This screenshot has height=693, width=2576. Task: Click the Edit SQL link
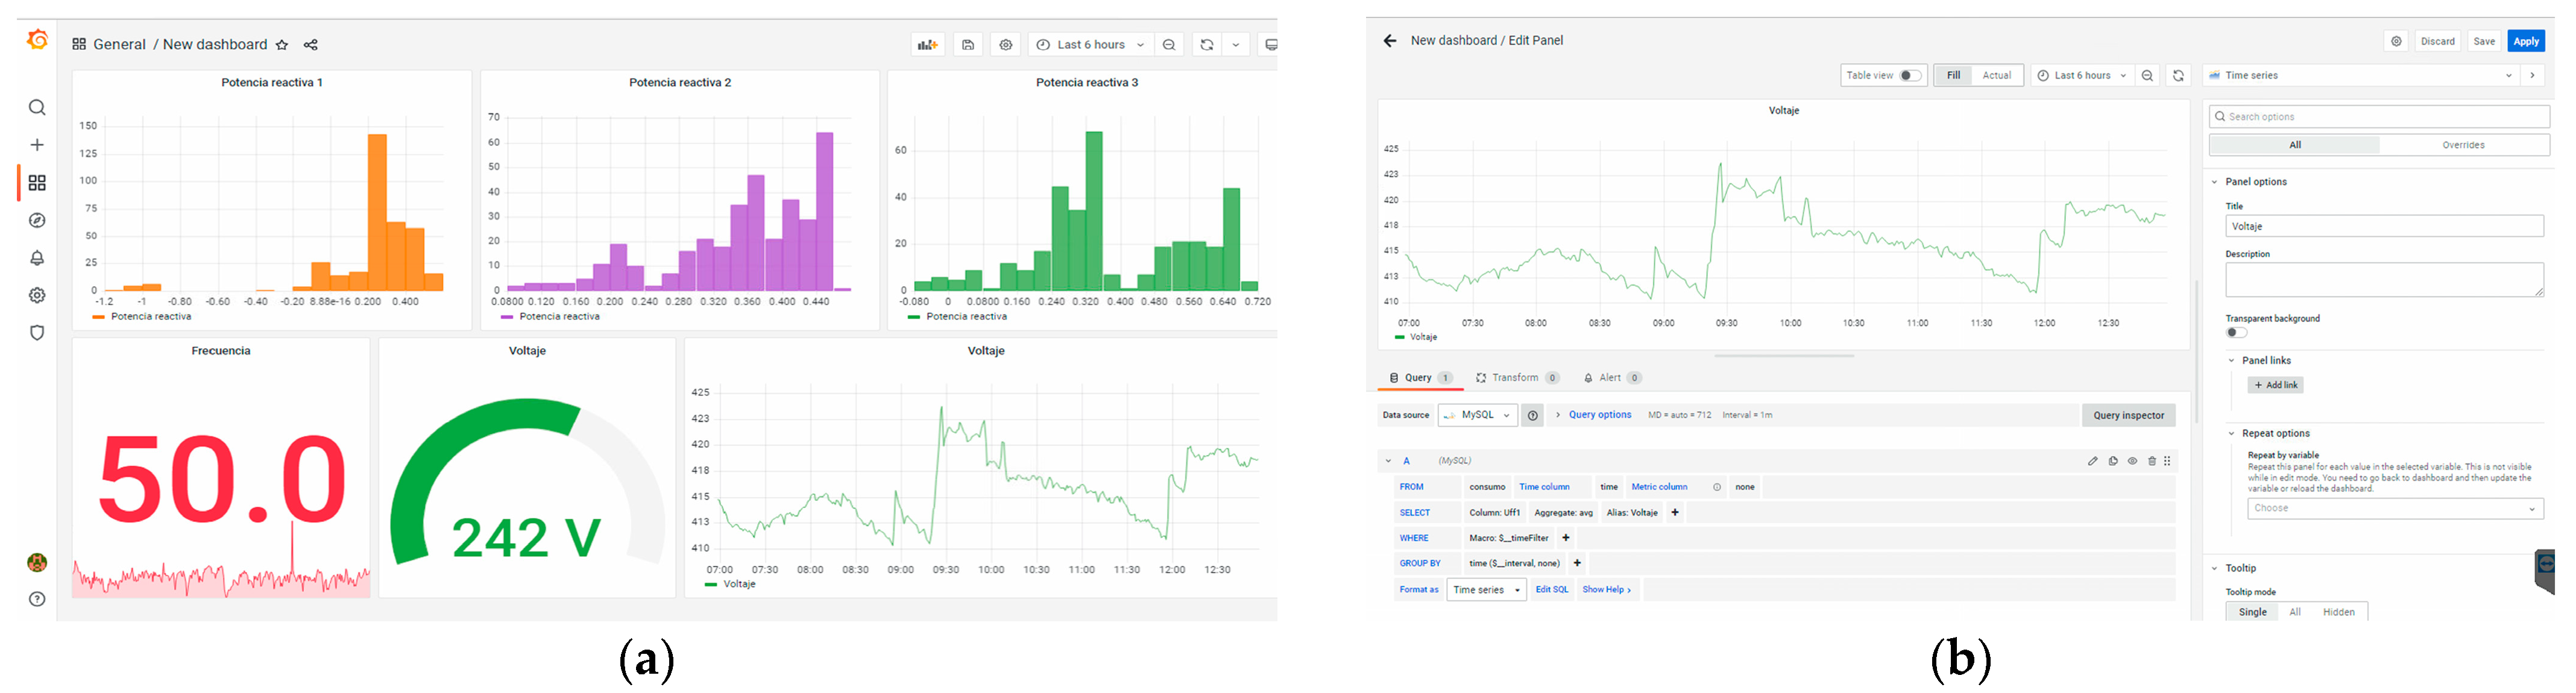[x=1552, y=590]
